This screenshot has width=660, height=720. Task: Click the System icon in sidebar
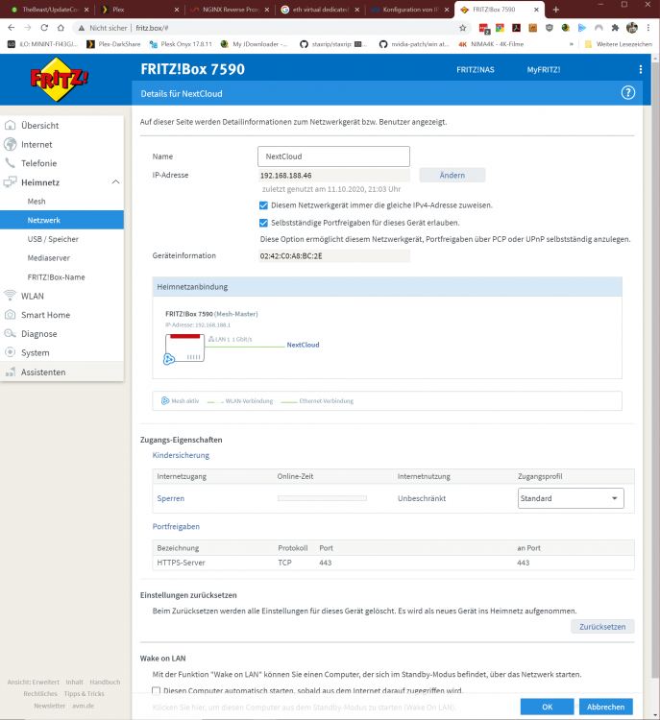click(x=10, y=352)
